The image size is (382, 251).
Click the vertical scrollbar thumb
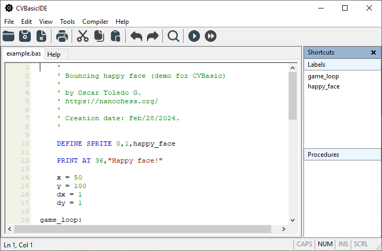click(x=292, y=96)
